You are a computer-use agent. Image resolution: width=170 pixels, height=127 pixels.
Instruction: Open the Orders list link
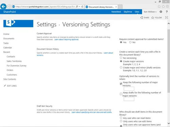pos(10,70)
